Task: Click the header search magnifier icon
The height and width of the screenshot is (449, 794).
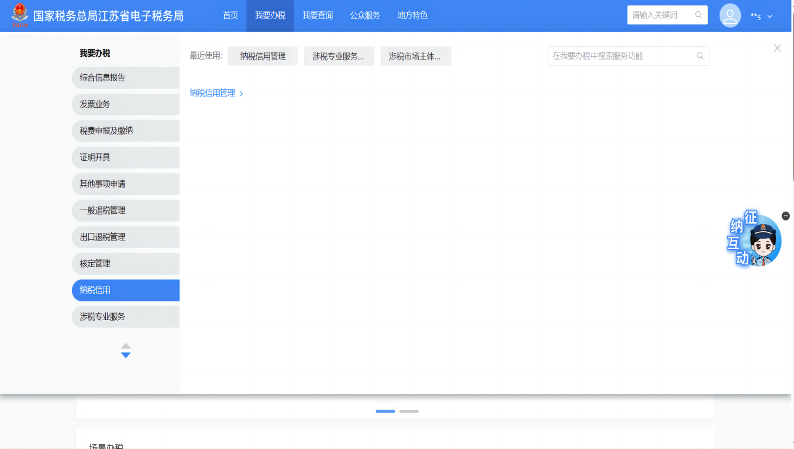Action: coord(699,15)
